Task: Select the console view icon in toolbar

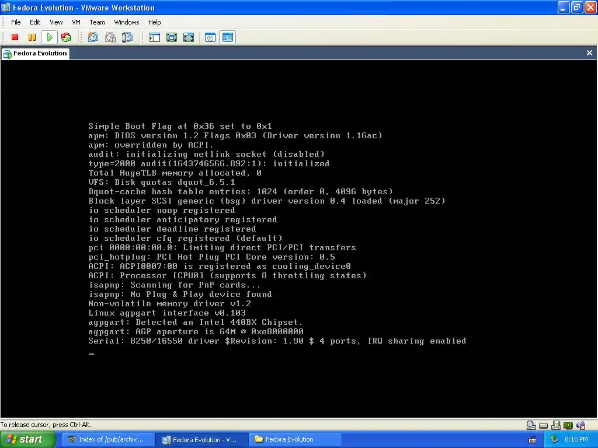Action: coord(228,37)
